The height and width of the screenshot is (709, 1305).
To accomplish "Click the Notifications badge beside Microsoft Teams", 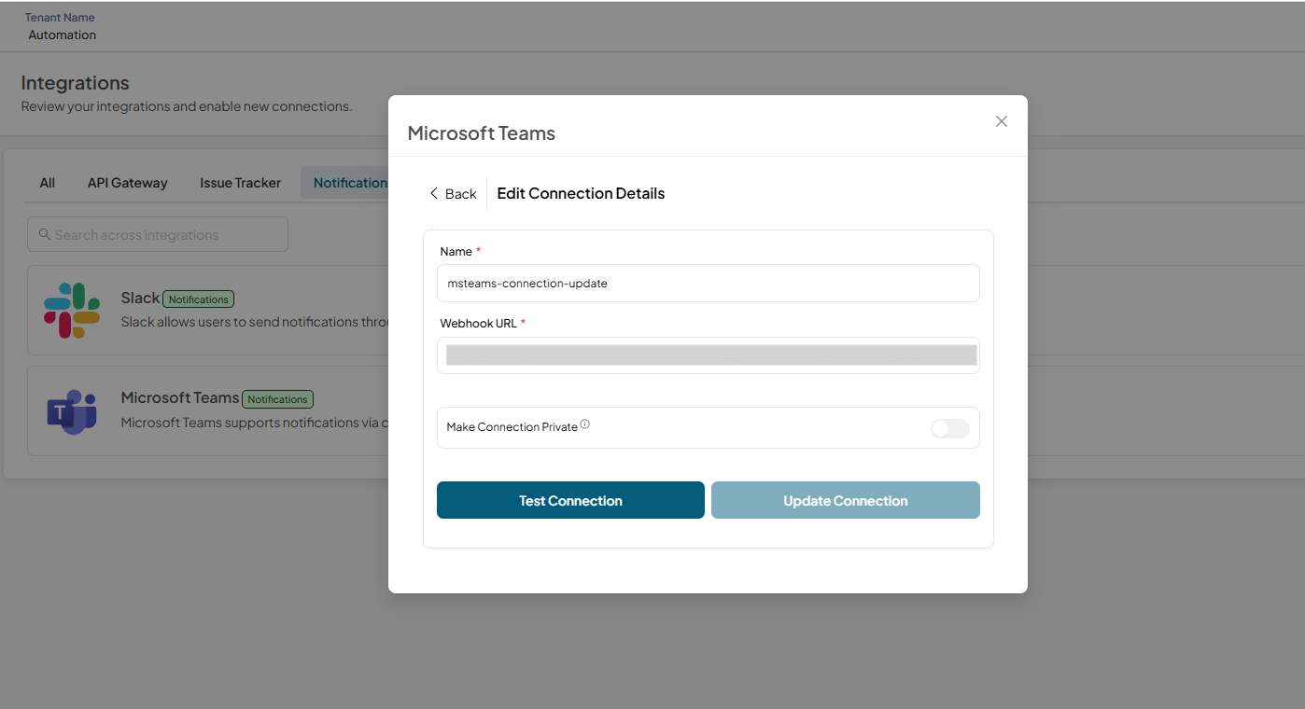I will click(x=278, y=399).
